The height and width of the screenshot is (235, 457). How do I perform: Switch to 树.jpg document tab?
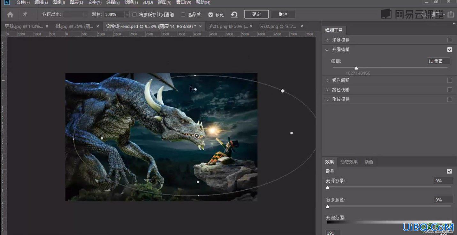click(x=74, y=26)
